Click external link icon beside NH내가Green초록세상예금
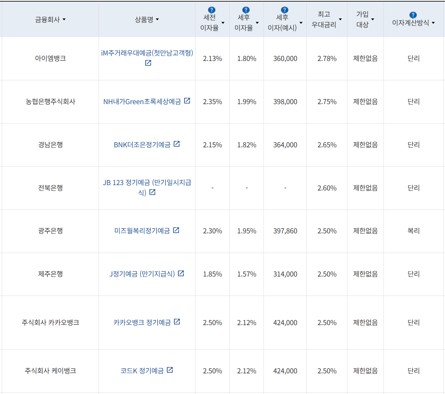The image size is (445, 394). point(188,101)
